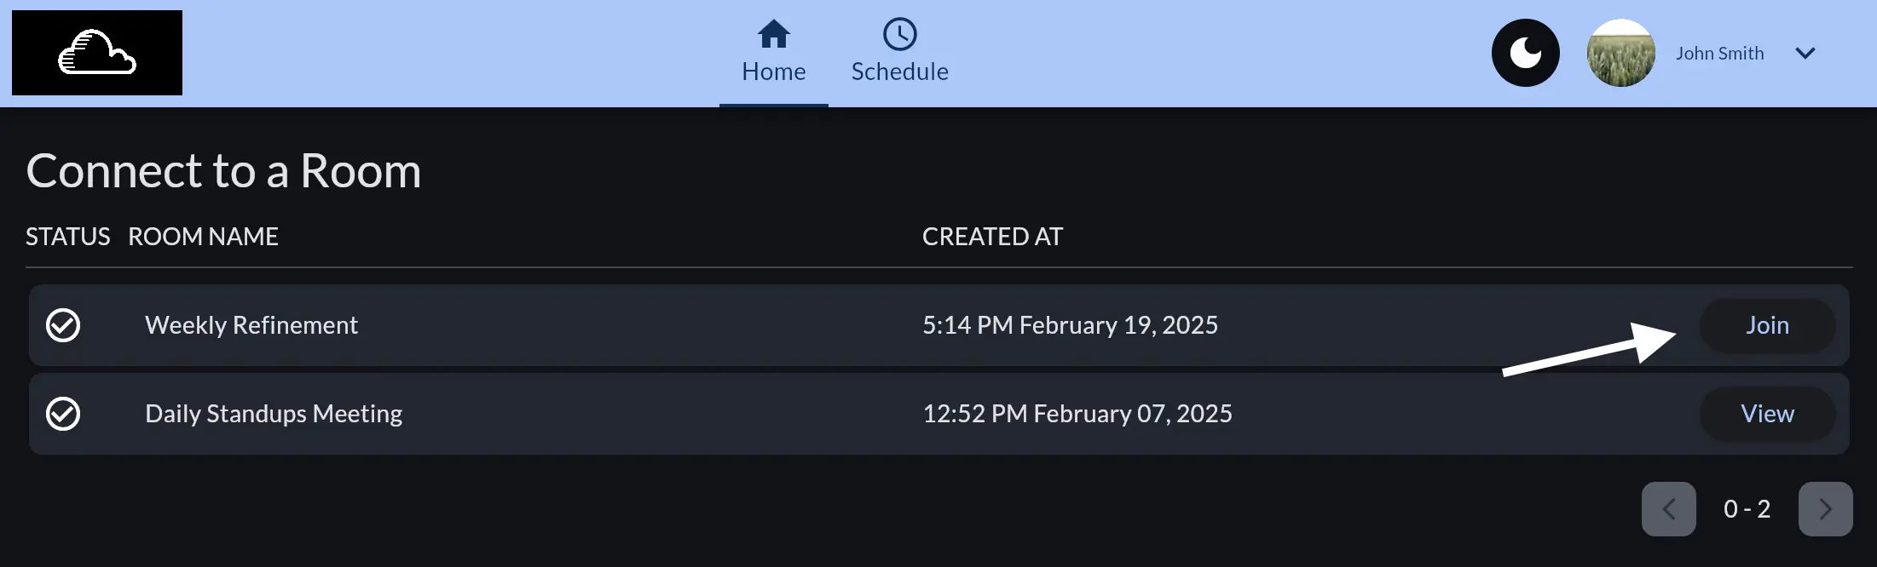
Task: Click John Smith's profile avatar
Action: [x=1621, y=53]
